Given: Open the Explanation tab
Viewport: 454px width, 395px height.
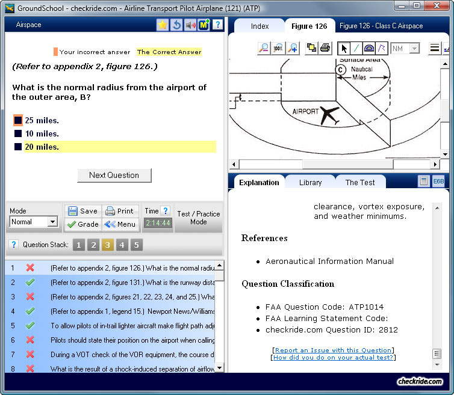Looking at the screenshot, I should point(259,182).
